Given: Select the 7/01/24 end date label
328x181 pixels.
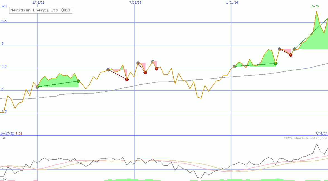Looking at the screenshot, I should [321, 133].
